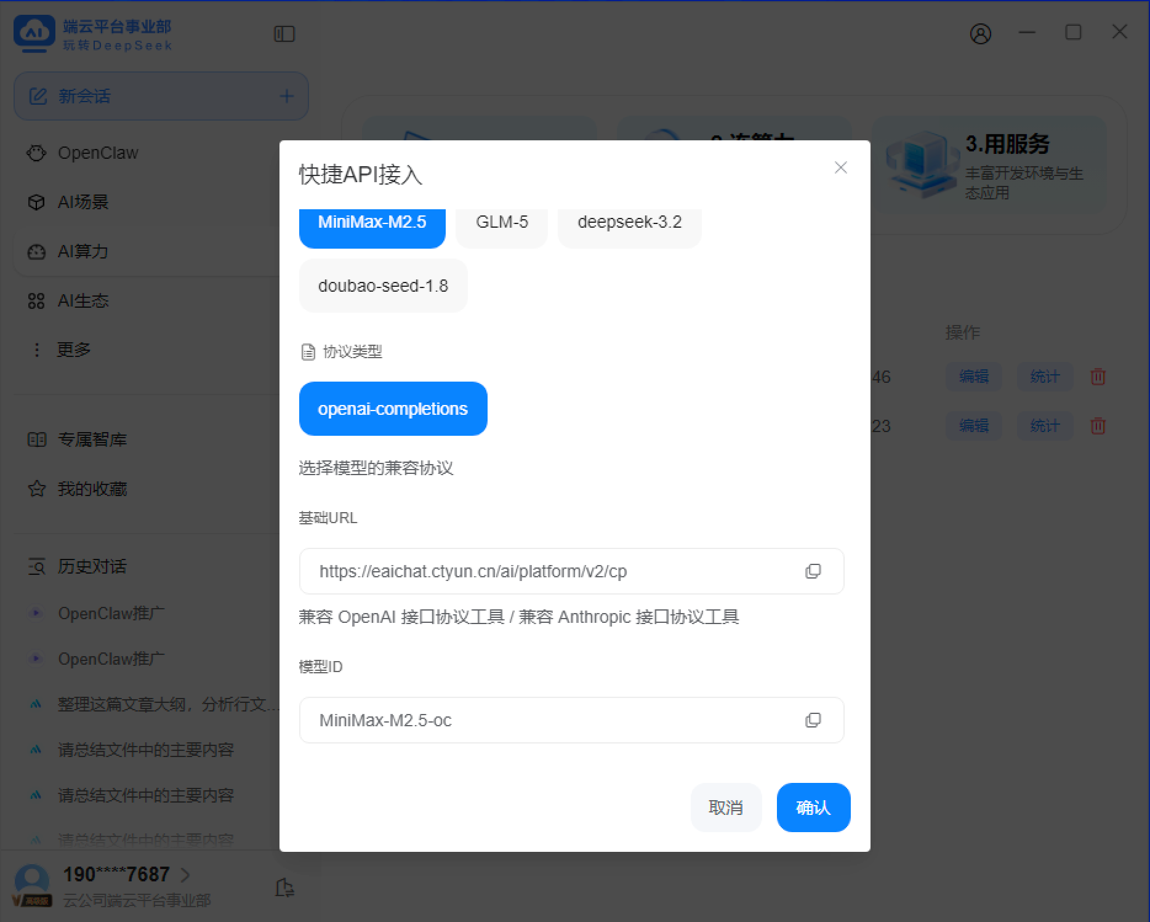Click the 专属智库 book icon

point(37,439)
